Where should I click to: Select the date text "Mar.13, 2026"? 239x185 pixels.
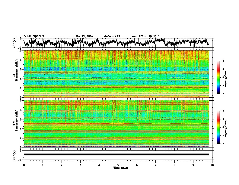(x=84, y=36)
